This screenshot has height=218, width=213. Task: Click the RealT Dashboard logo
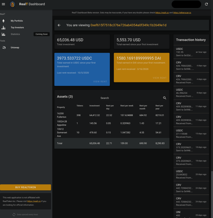point(12,4)
